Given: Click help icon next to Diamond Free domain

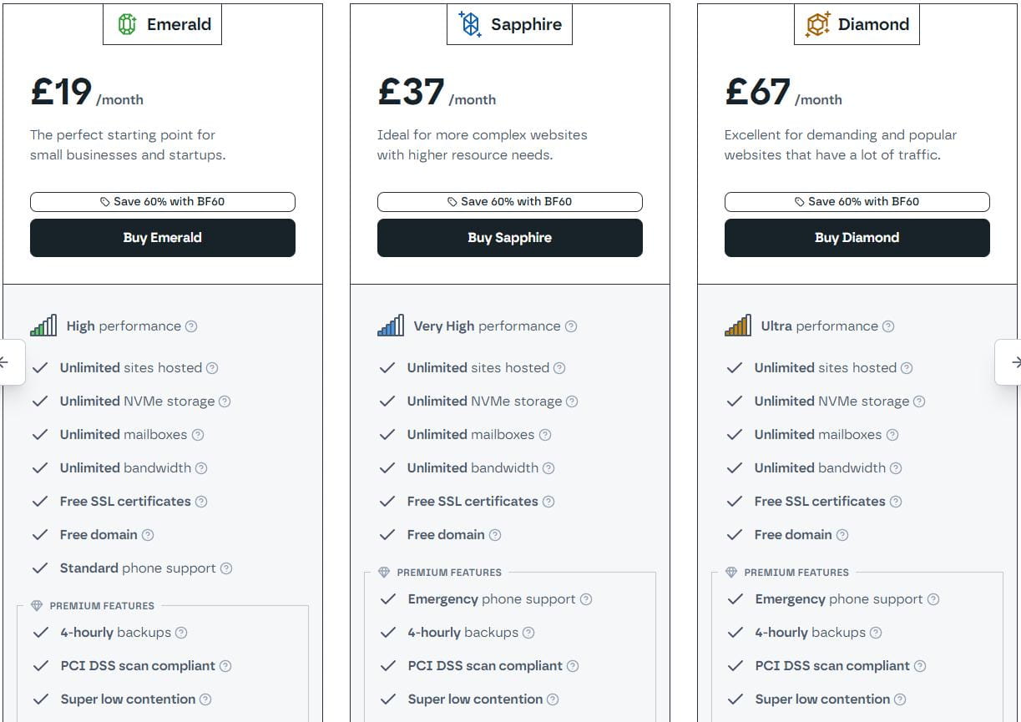Looking at the screenshot, I should (842, 535).
